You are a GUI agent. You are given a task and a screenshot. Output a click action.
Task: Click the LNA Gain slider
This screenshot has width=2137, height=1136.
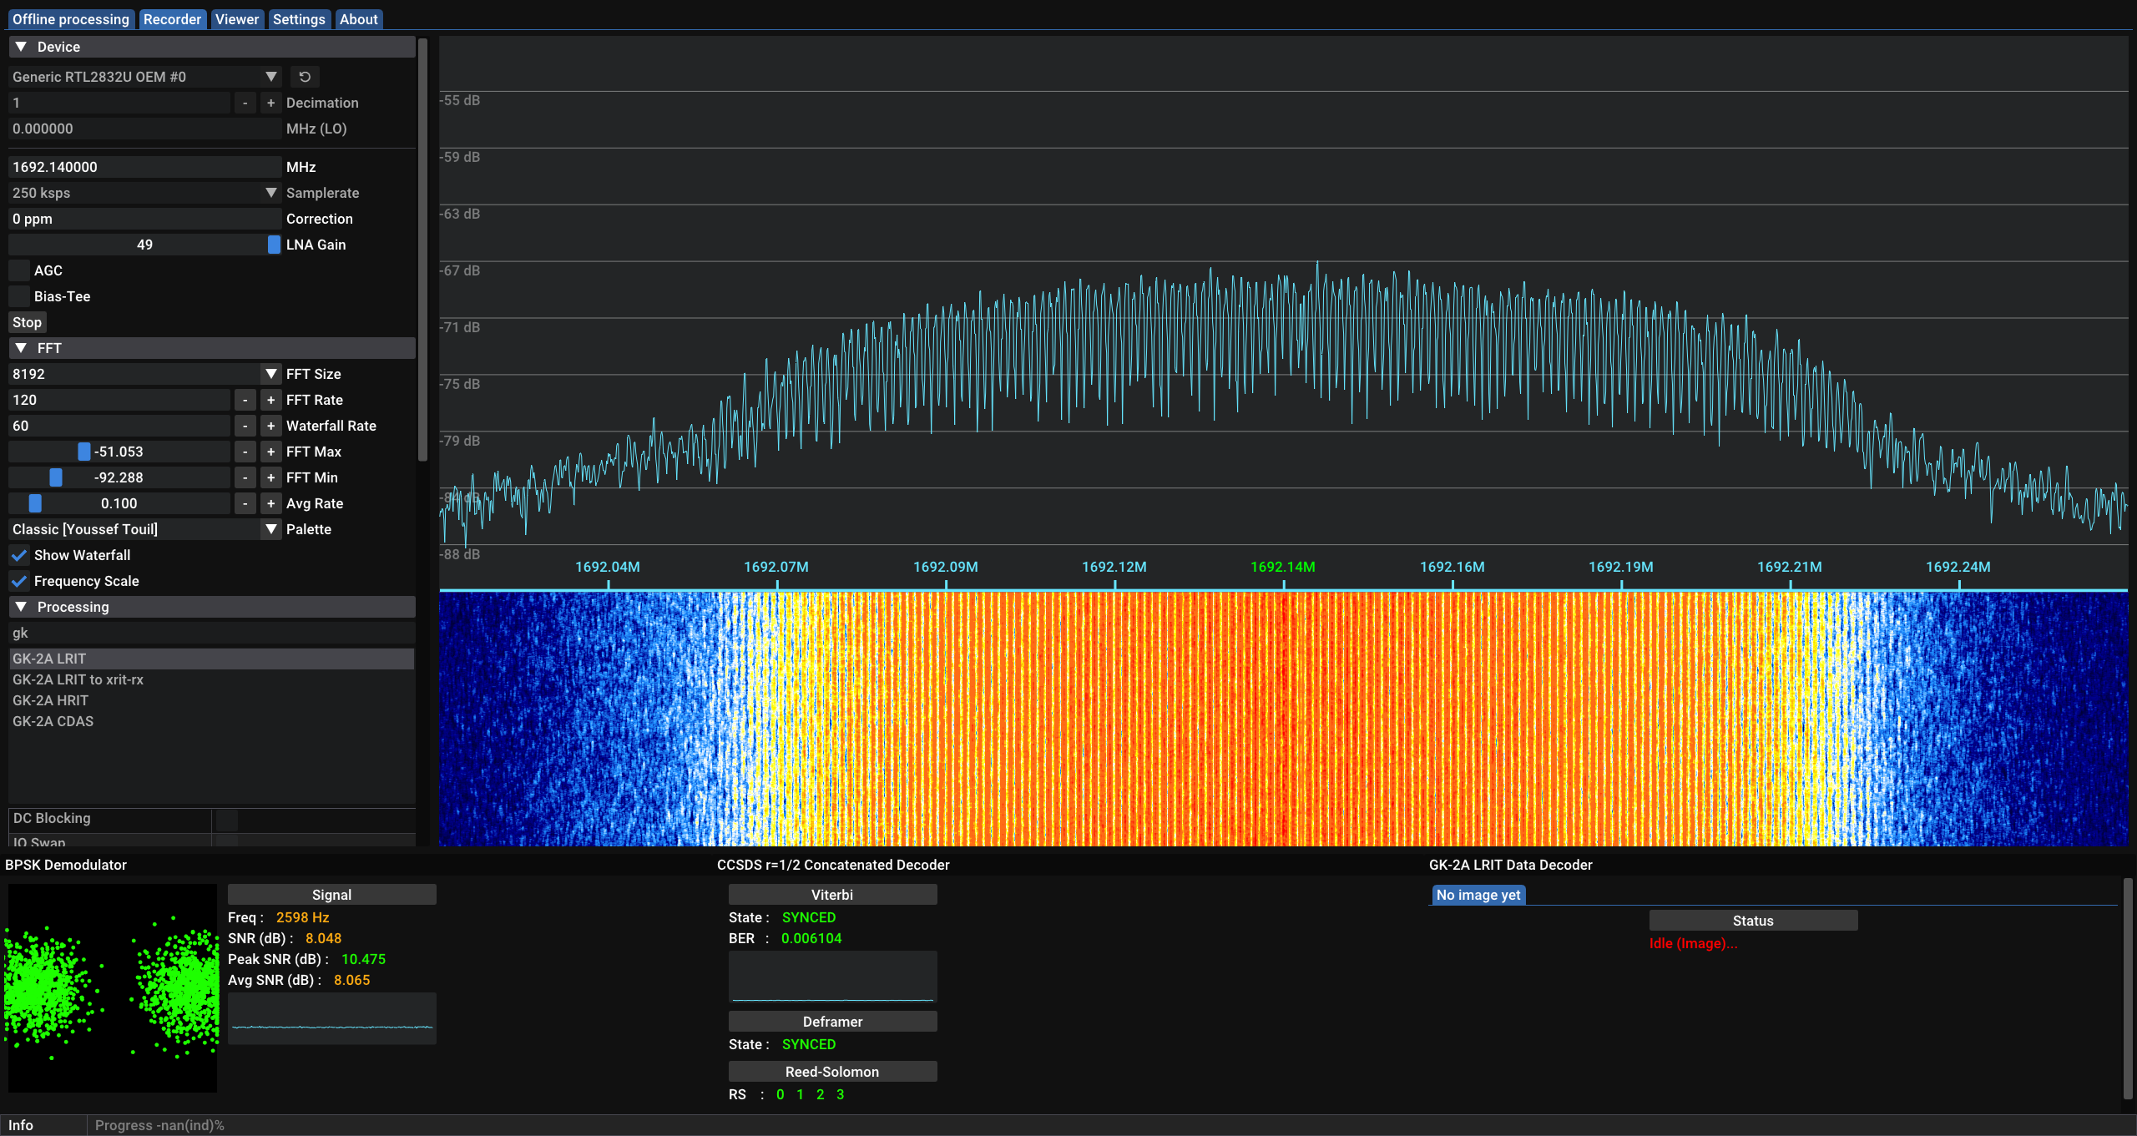tap(144, 245)
